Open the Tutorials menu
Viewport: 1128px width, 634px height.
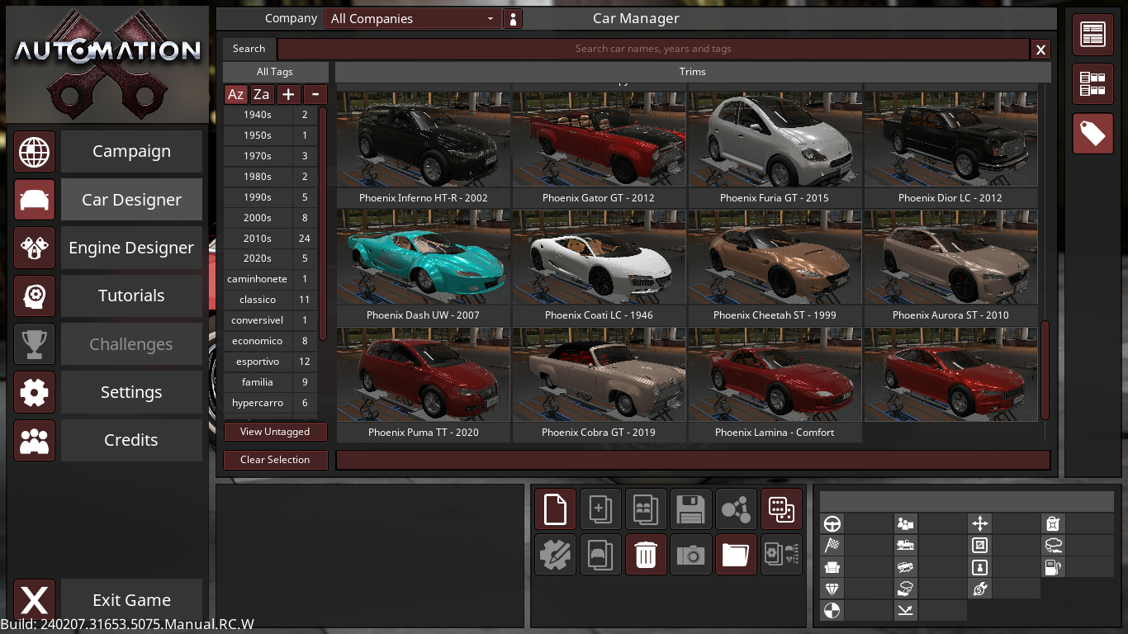(x=131, y=296)
